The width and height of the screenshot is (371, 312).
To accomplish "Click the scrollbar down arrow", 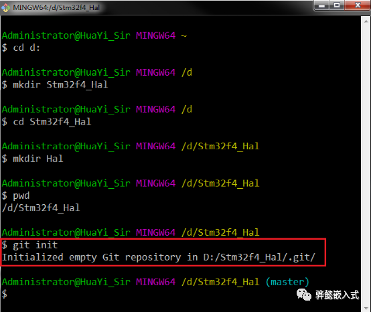I will point(366,308).
